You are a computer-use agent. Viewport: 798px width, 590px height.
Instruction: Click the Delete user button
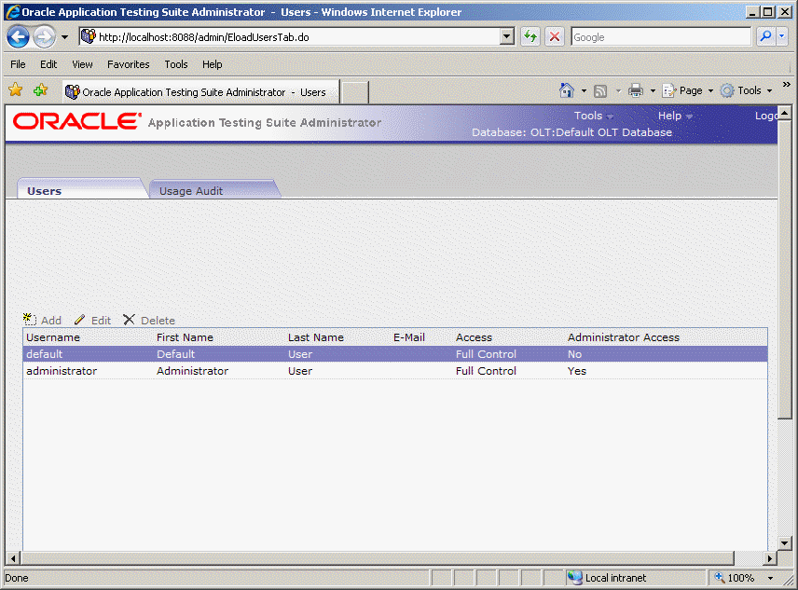(x=149, y=320)
